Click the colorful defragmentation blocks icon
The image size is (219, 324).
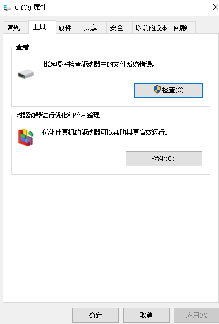pyautogui.click(x=26, y=137)
